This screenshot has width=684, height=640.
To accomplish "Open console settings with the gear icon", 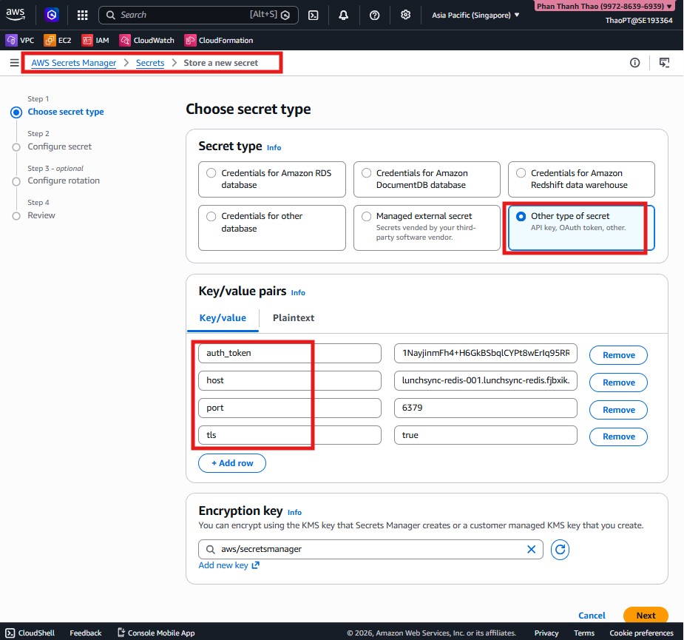I will pos(405,15).
